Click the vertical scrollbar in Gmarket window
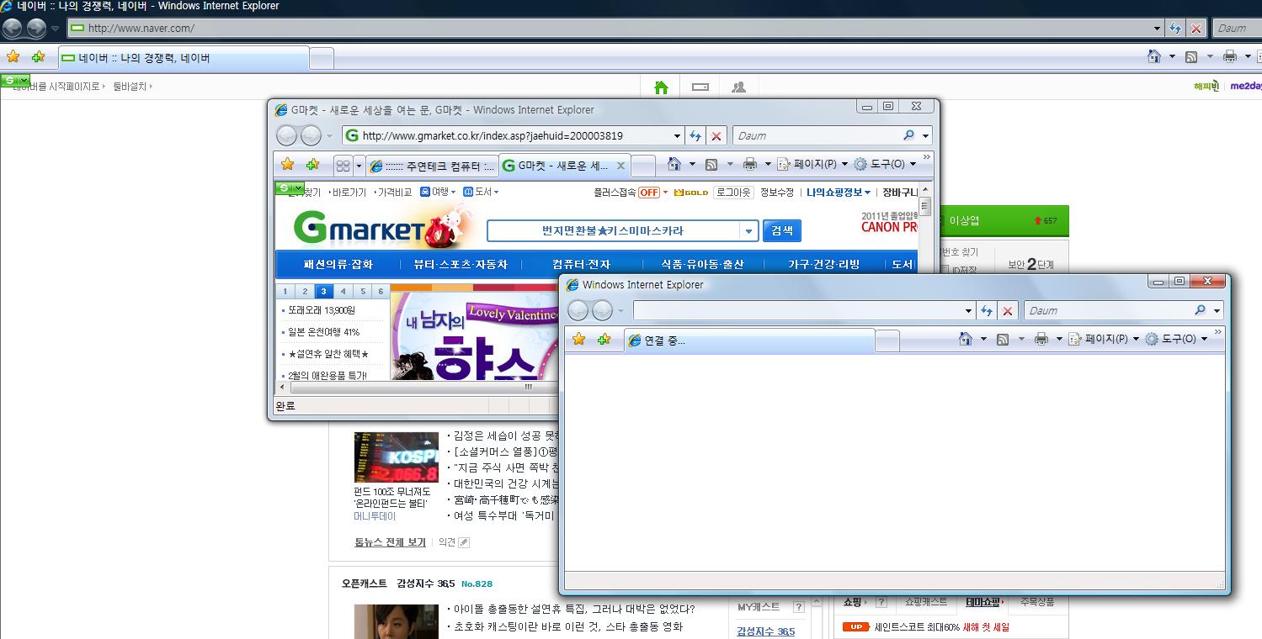 [x=924, y=205]
